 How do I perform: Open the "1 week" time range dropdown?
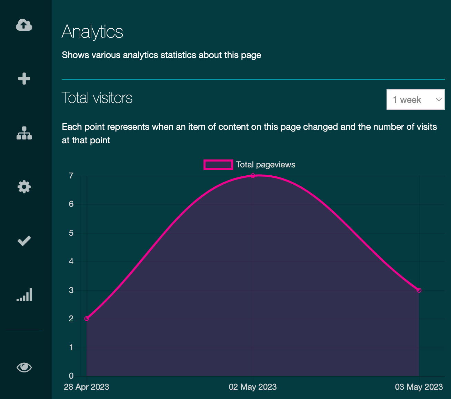pyautogui.click(x=410, y=100)
